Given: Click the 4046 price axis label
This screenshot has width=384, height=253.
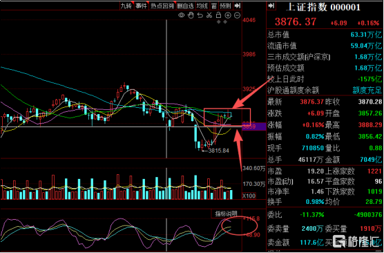Looking at the screenshot, I should (x=249, y=20).
